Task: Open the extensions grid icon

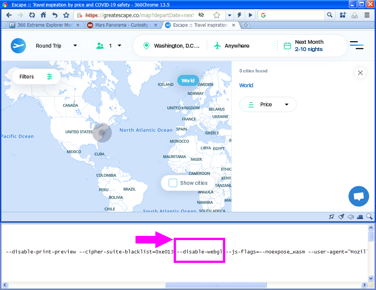Action: click(x=343, y=15)
